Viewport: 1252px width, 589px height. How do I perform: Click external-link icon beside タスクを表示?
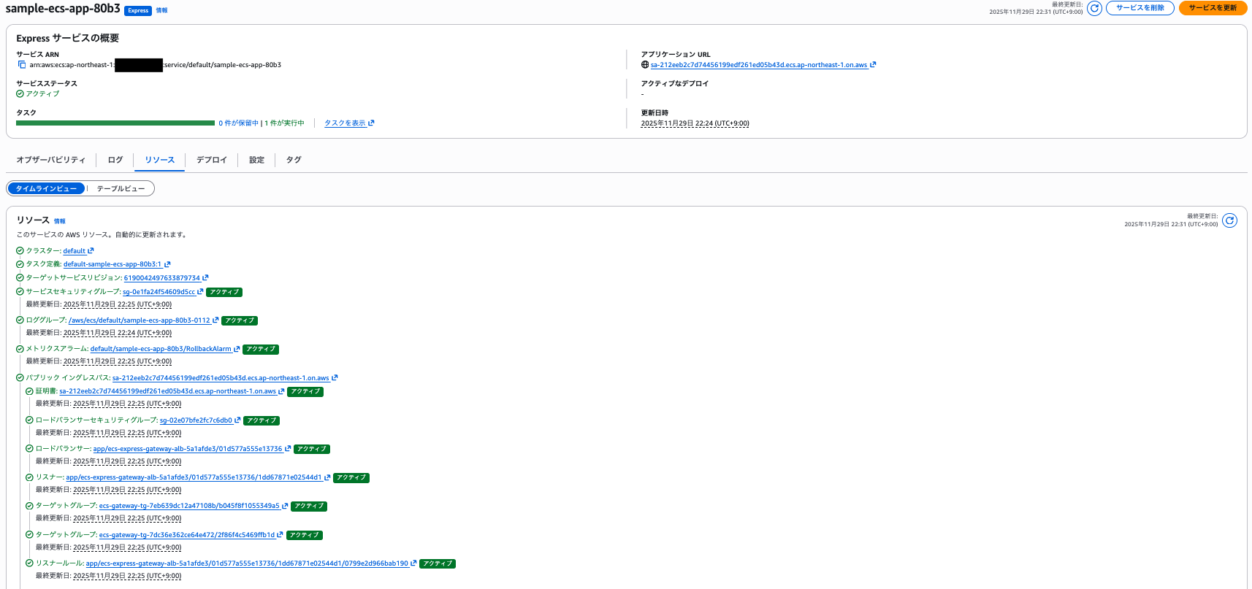tap(371, 123)
